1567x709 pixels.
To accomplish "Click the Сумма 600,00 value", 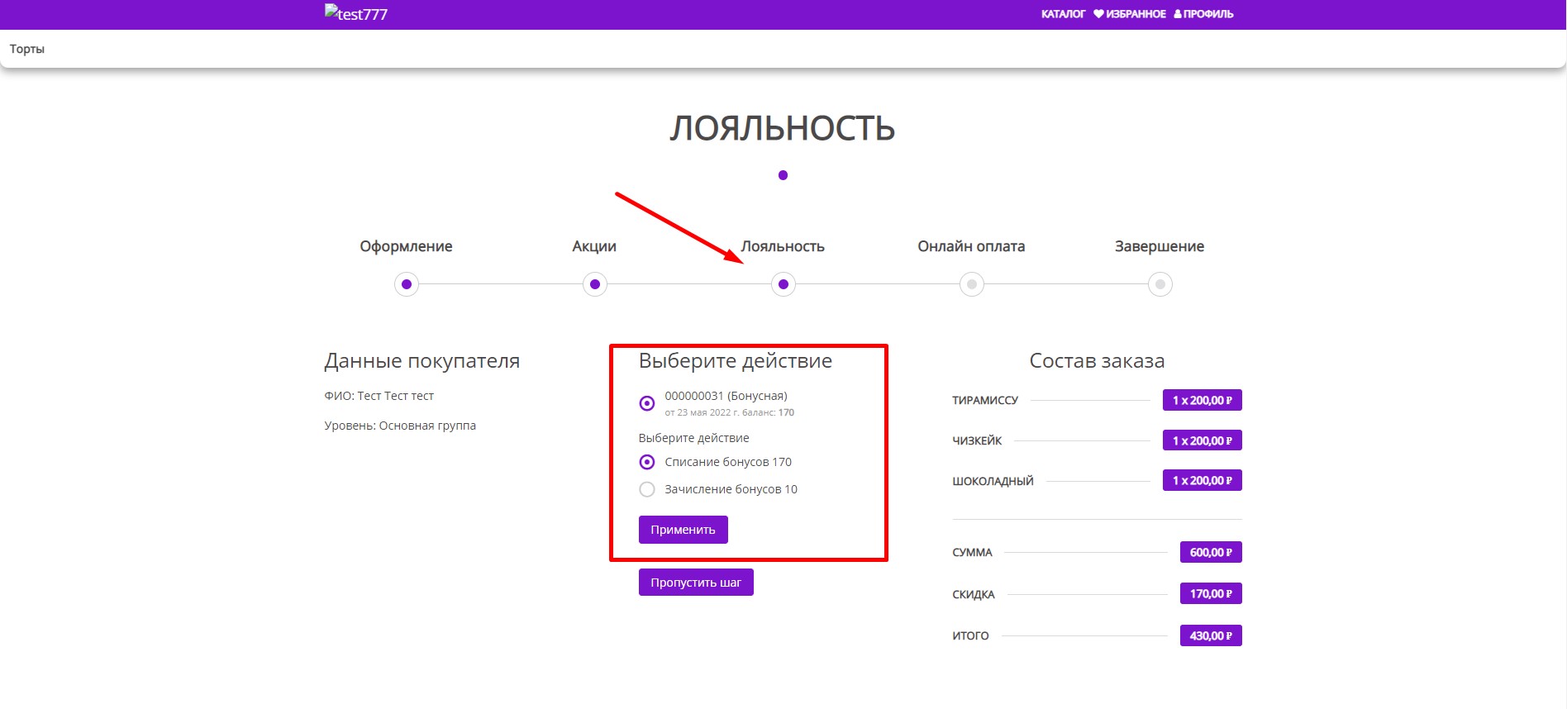I will point(1211,552).
